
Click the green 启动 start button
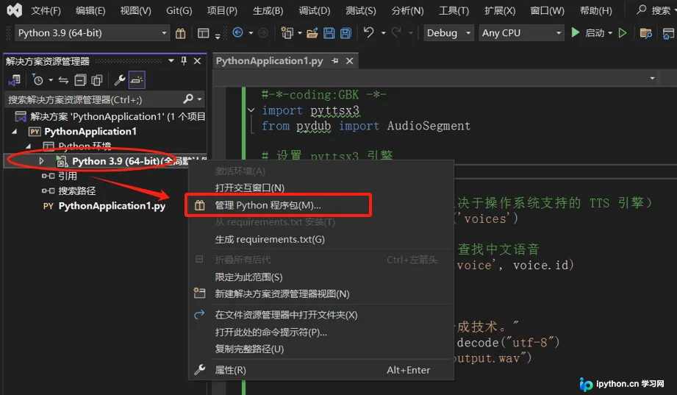pyautogui.click(x=587, y=33)
